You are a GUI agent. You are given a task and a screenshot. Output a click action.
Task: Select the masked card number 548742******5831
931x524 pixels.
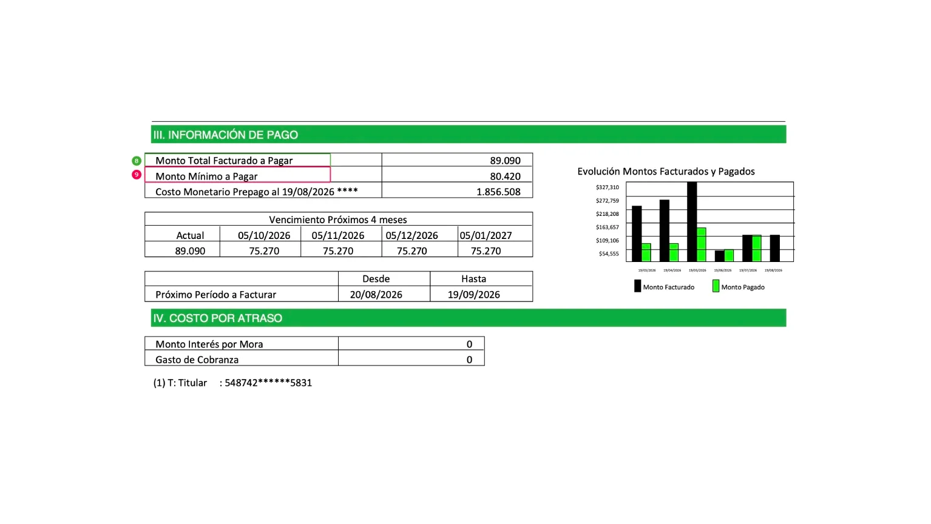coord(268,383)
